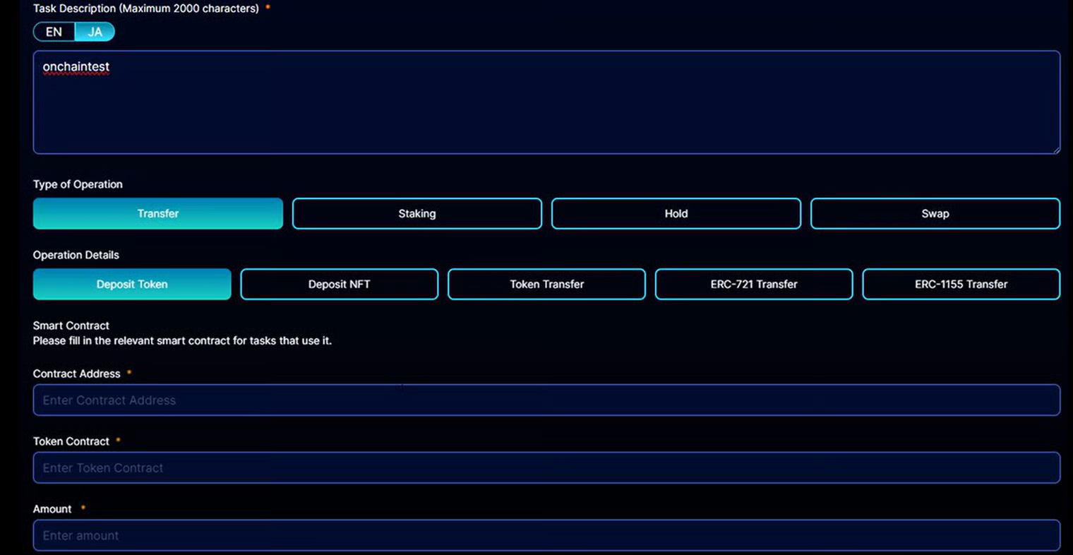Choose Token Transfer operation detail
Viewport: 1073px width, 555px height.
[x=546, y=284]
